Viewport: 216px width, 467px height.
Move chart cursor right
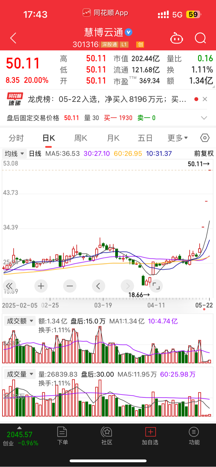[x=127, y=286]
